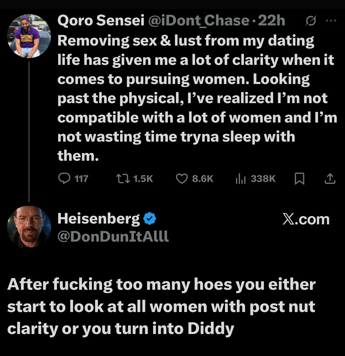Click the 22h timestamp
Screen dimensions: 345x356
click(272, 20)
